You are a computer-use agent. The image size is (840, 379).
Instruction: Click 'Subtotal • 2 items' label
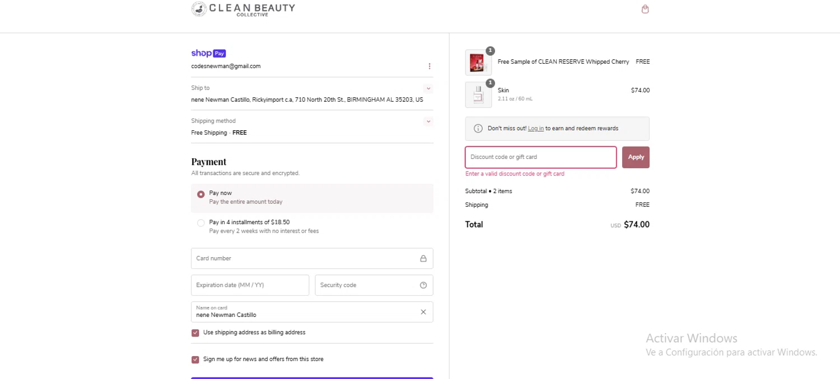pos(488,191)
